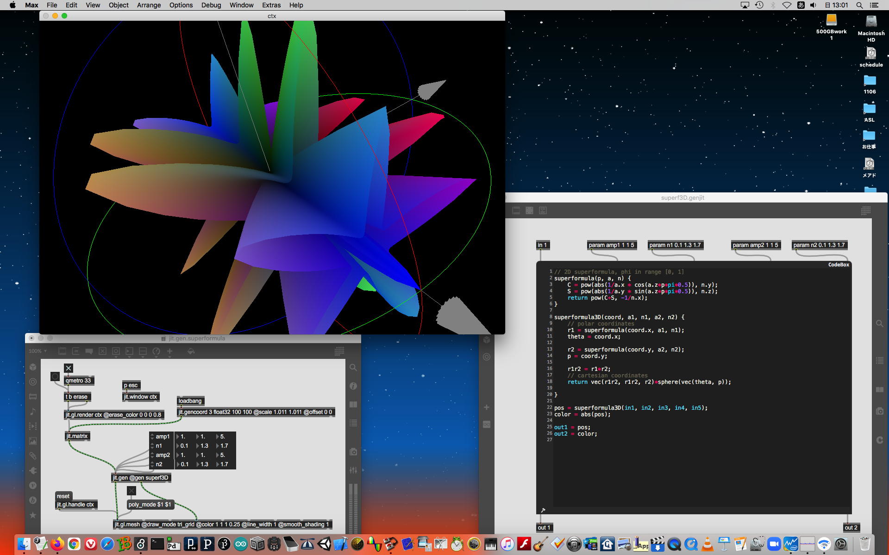Click the poly_mode $1 $1 message
This screenshot has width=889, height=555.
(150, 505)
